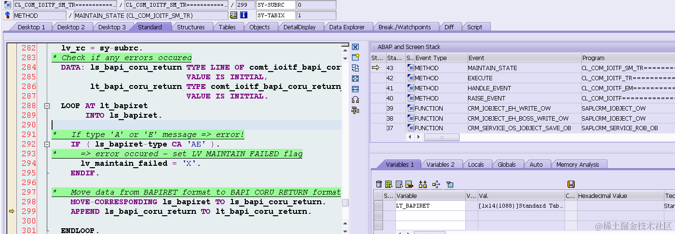This screenshot has height=234, width=675.
Task: Click the orange save diskette icon
Action: tap(571, 184)
